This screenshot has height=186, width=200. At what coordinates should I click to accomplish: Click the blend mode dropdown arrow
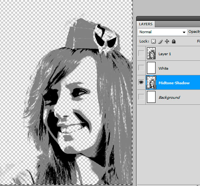tap(184, 32)
